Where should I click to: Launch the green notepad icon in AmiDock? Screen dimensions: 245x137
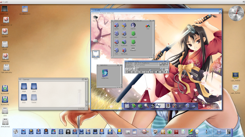[x=134, y=106]
